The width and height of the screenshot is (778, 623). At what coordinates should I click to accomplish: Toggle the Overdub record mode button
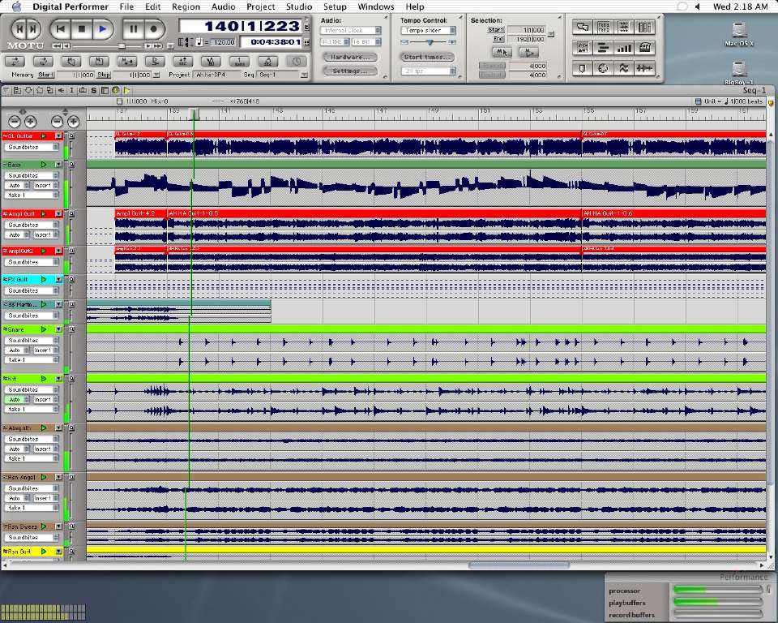coord(155,62)
